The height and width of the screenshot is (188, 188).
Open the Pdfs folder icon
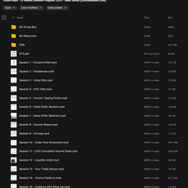(x=14, y=45)
